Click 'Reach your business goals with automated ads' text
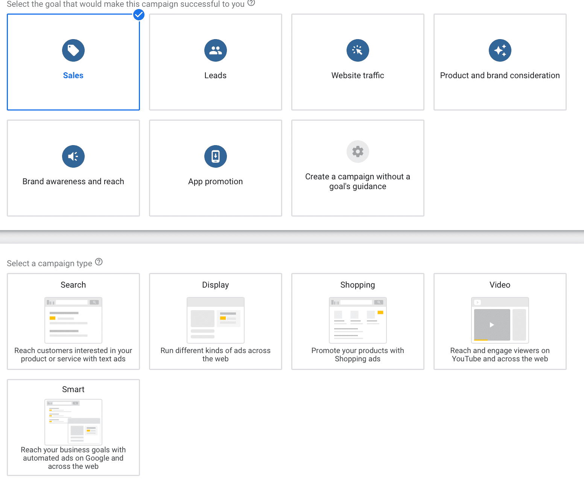The width and height of the screenshot is (584, 479). [73, 458]
